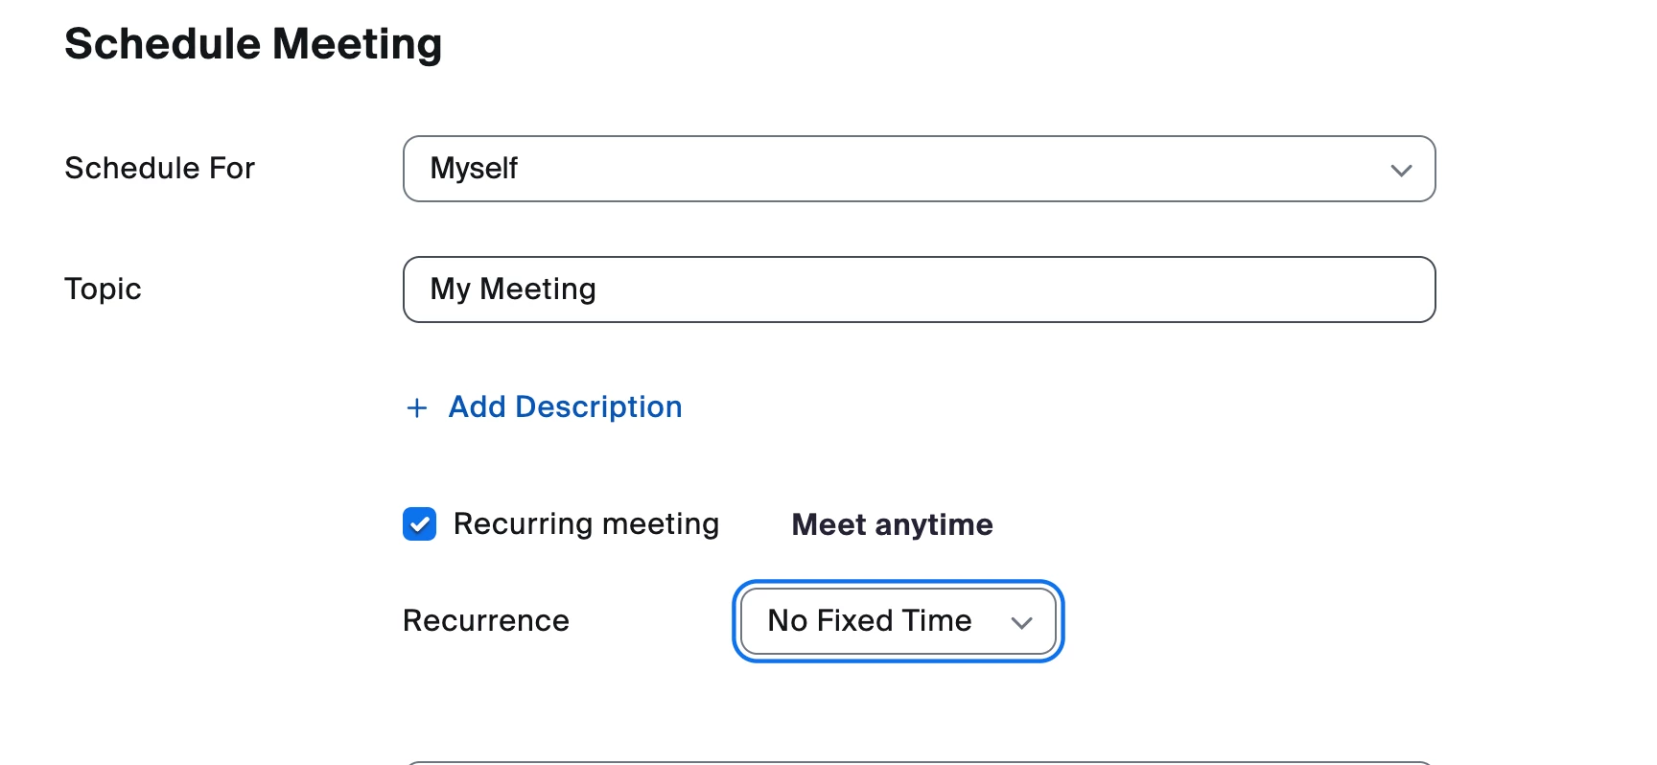Viewport: 1657px width, 765px height.
Task: Open the Add Description link
Action: (565, 407)
